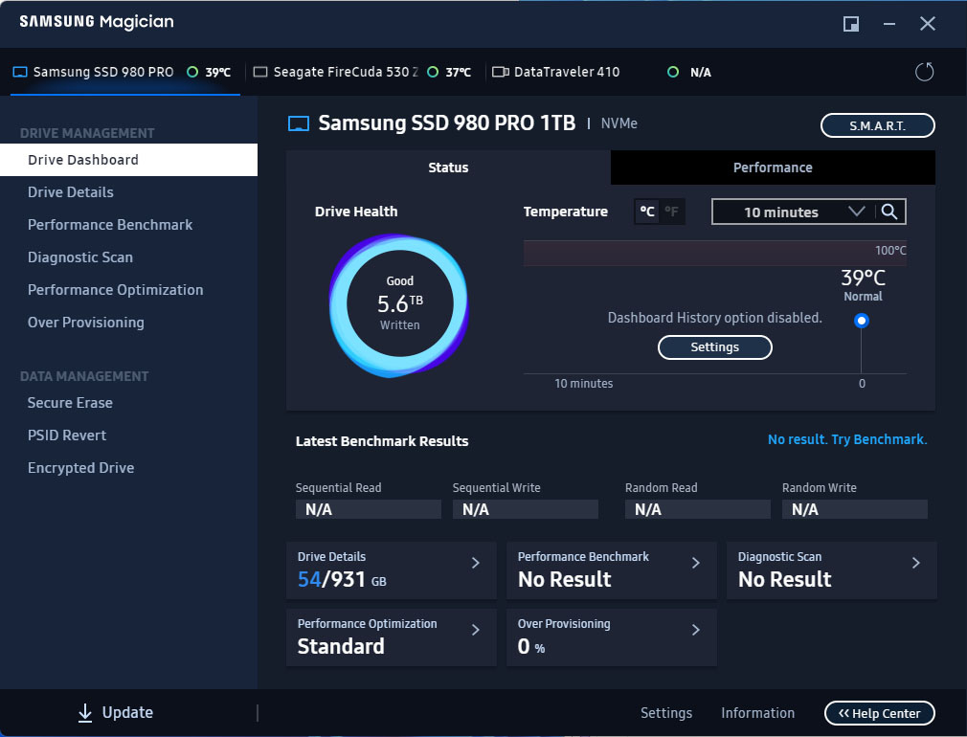Select Samsung SSD 980 PRO drive tab

125,72
